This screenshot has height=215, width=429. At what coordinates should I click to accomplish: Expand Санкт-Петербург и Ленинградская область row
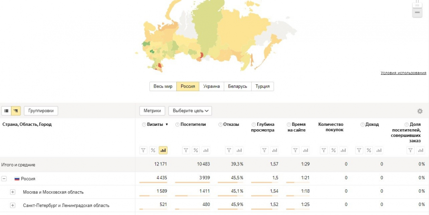[x=12, y=205]
